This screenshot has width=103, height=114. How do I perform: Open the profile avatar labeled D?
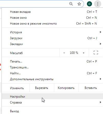pyautogui.click(x=89, y=4)
